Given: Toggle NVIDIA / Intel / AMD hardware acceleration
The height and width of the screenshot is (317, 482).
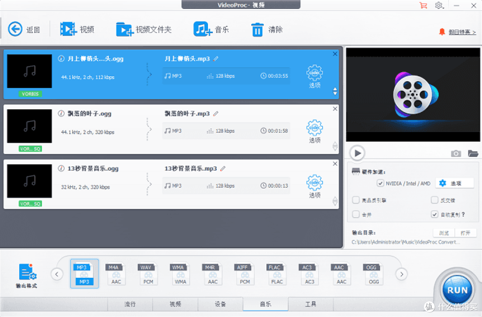Looking at the screenshot, I should [x=380, y=183].
